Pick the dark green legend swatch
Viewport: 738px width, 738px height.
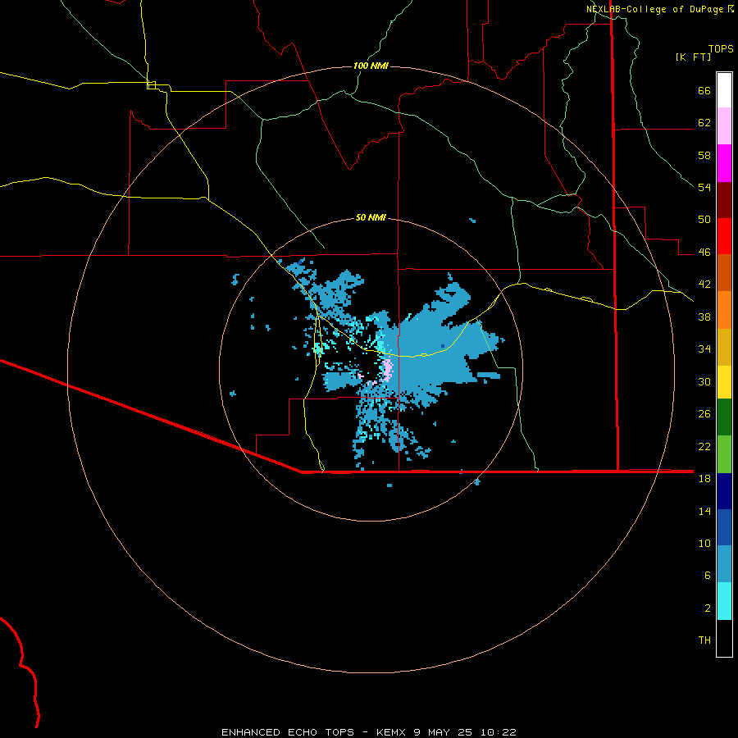coord(724,417)
